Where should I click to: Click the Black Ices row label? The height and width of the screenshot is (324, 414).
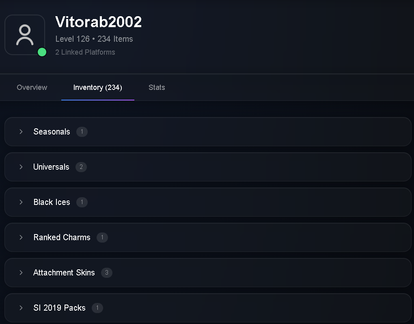52,202
